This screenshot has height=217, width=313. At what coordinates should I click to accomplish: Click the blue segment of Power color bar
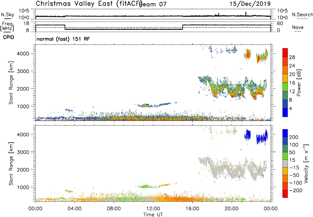coord(285,112)
